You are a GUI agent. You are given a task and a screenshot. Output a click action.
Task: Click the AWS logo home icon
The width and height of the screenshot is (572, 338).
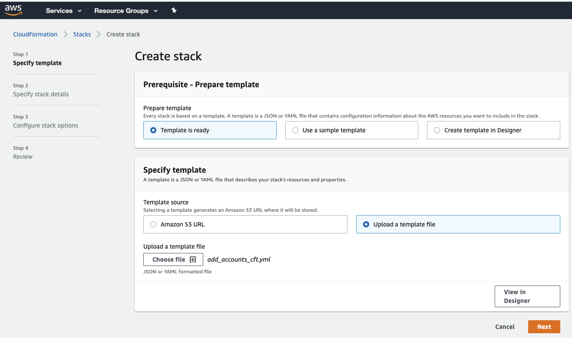[x=13, y=10]
